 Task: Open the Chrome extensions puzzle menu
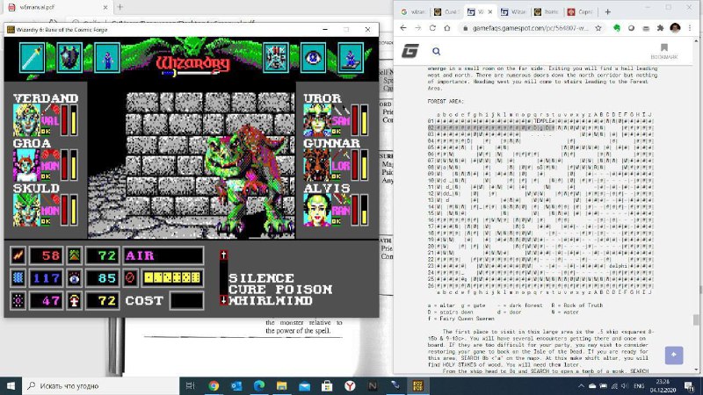pos(661,28)
